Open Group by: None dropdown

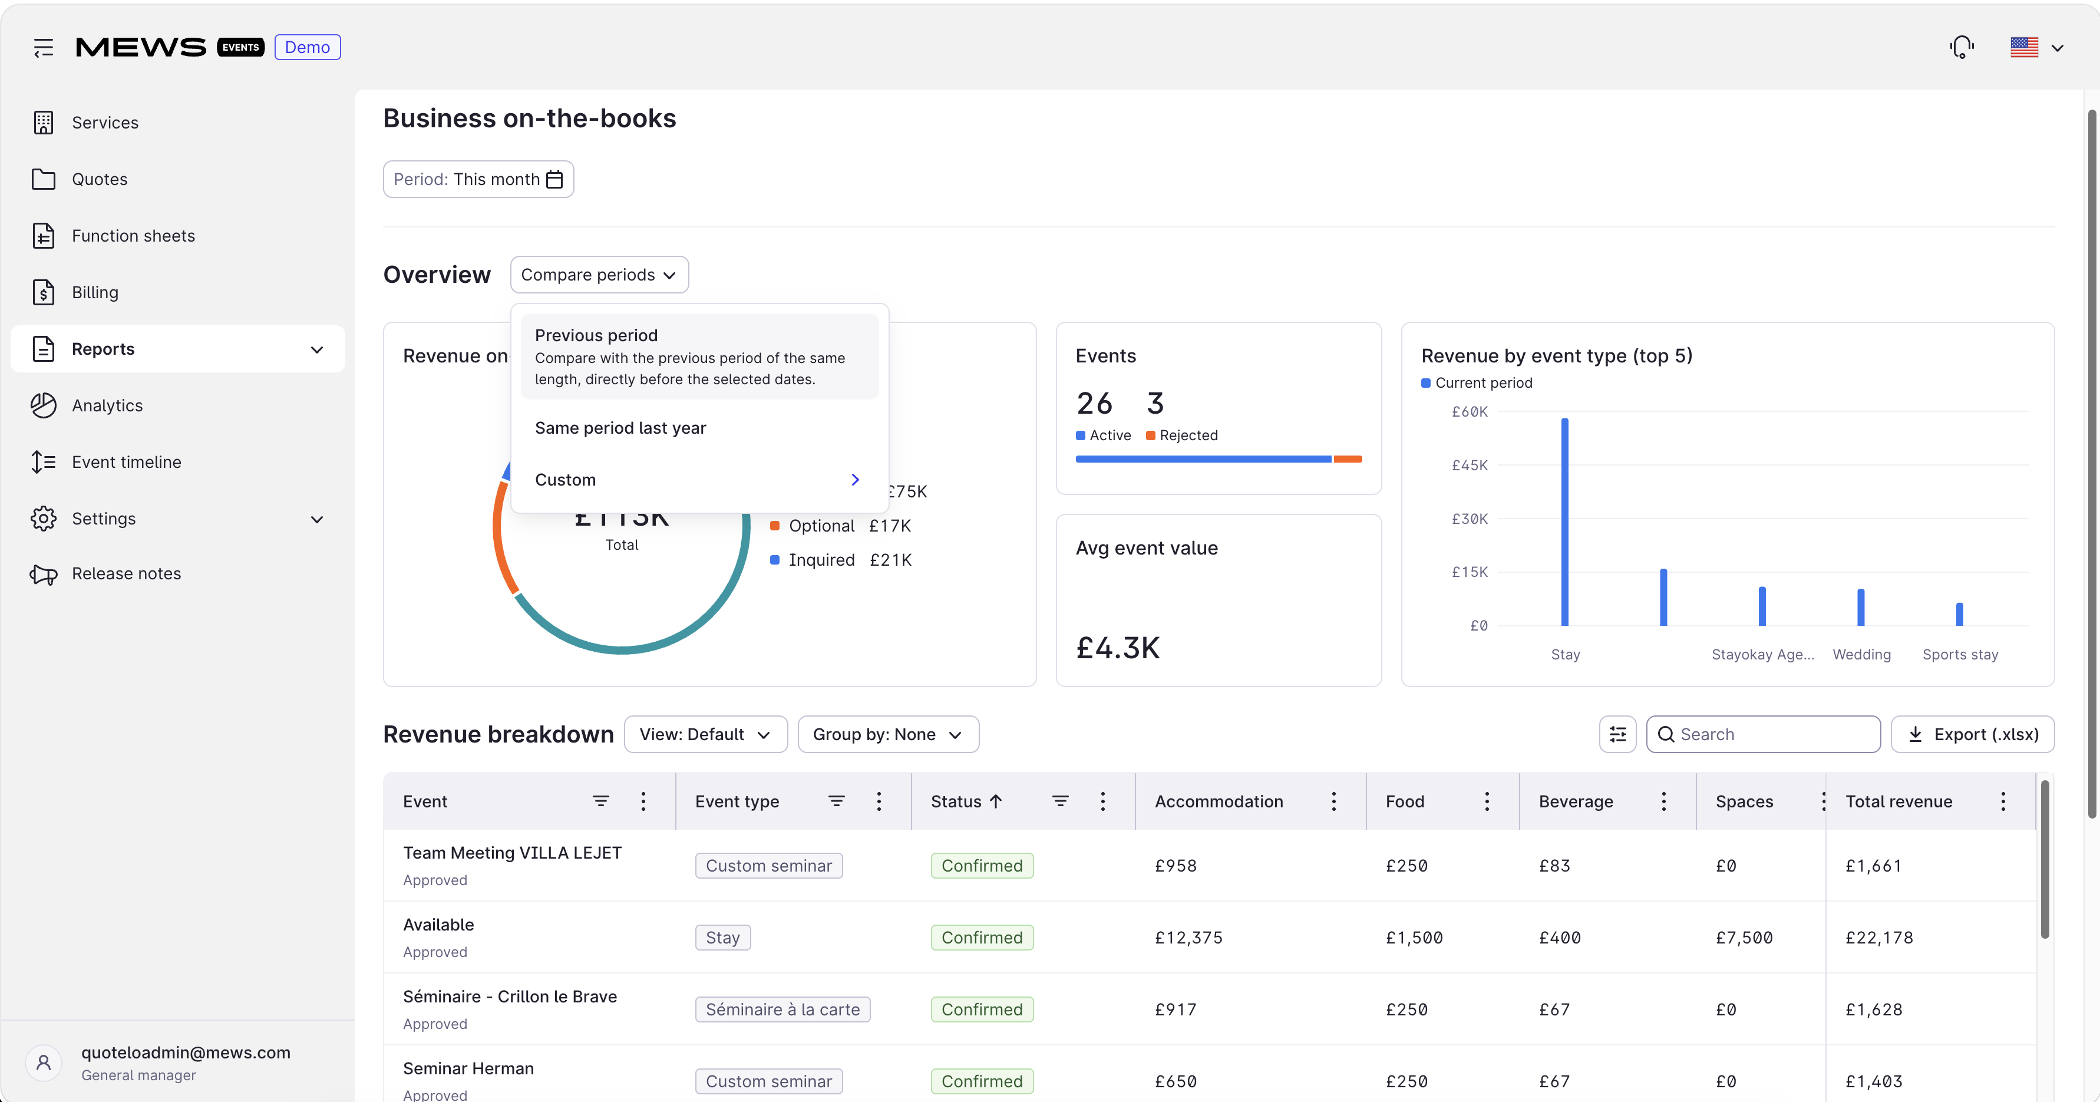888,734
